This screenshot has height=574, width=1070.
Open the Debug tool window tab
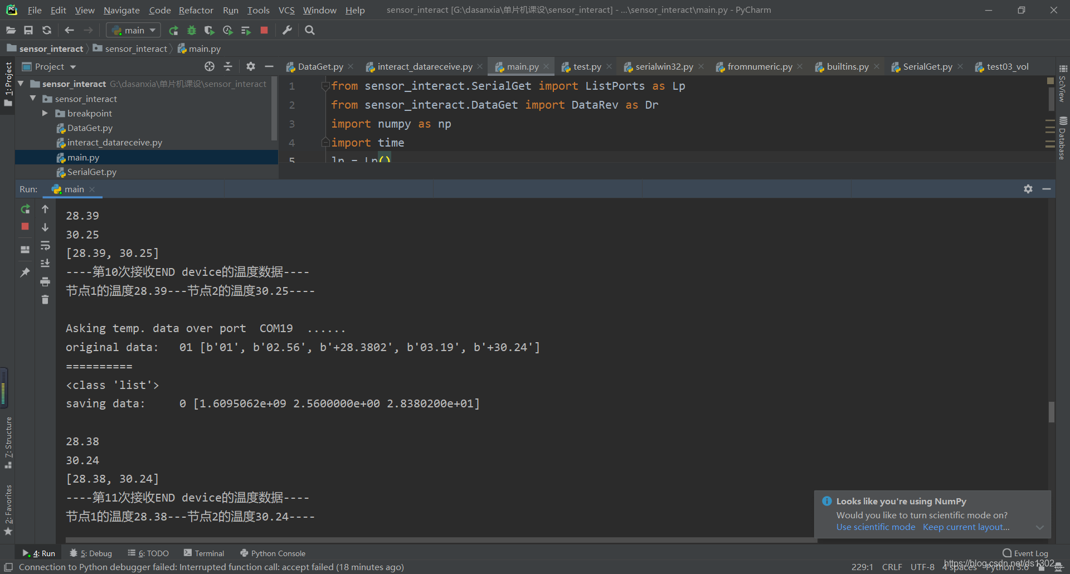(91, 553)
